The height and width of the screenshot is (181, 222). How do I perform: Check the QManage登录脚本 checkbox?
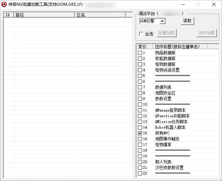point(140,110)
